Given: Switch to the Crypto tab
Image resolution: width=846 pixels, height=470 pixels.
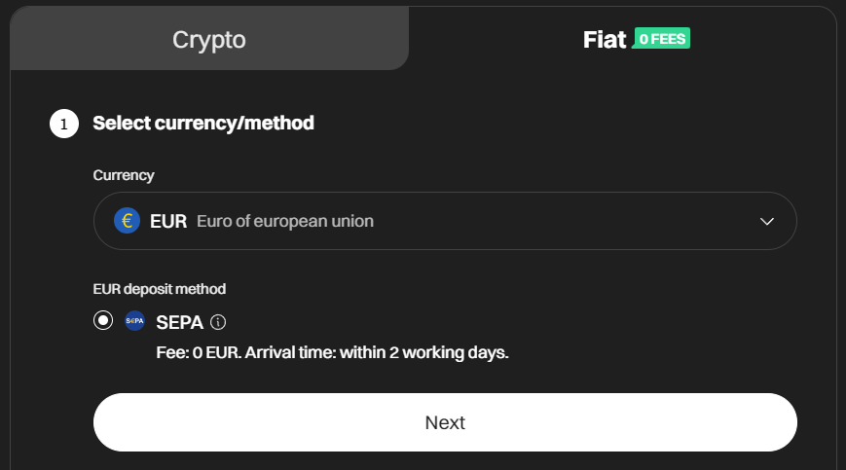Looking at the screenshot, I should 209,38.
